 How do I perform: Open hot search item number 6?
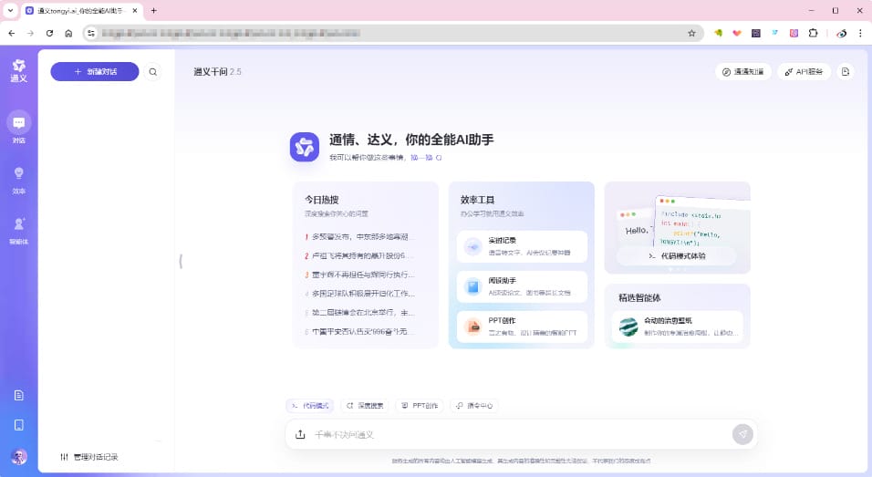pos(359,331)
